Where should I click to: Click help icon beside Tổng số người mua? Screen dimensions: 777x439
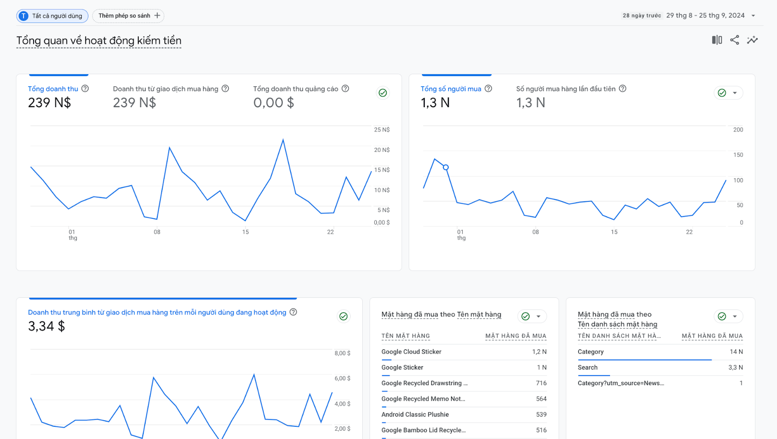coord(489,88)
